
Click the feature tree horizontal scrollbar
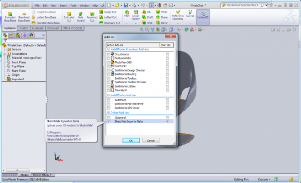pos(24,170)
